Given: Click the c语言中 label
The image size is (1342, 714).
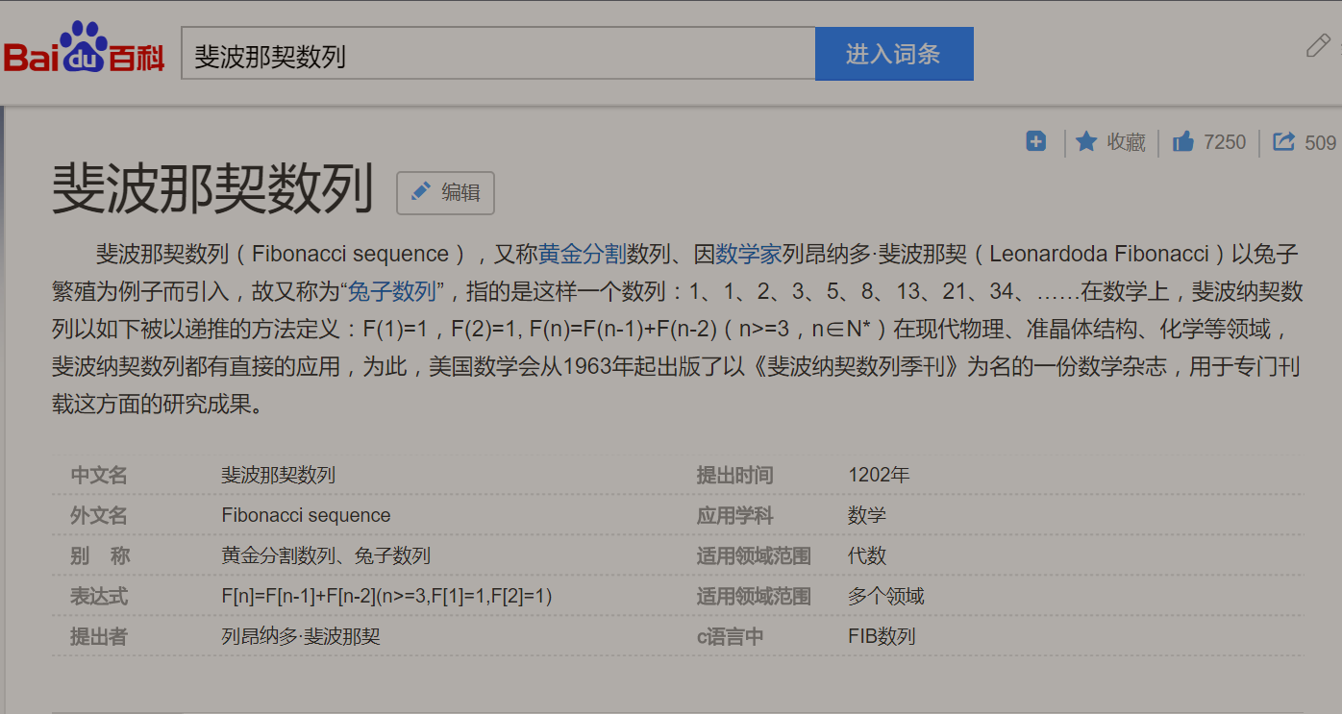Looking at the screenshot, I should click(x=731, y=636).
